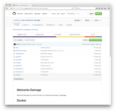The width and height of the screenshot is (116, 112).
Task: Click the New pull request button
Action: coord(30,40)
